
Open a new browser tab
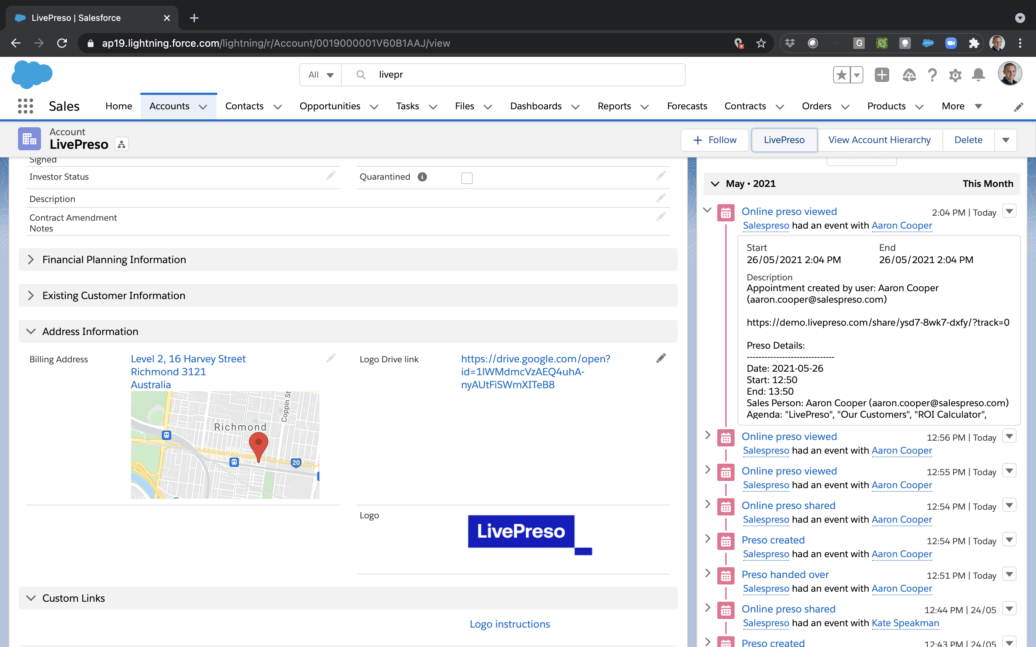pyautogui.click(x=194, y=18)
